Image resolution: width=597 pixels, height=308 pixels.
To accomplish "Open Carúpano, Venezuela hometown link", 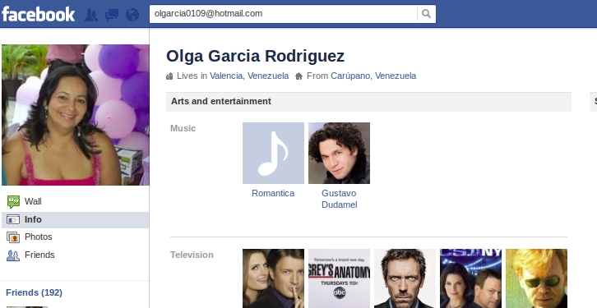I will (x=373, y=76).
